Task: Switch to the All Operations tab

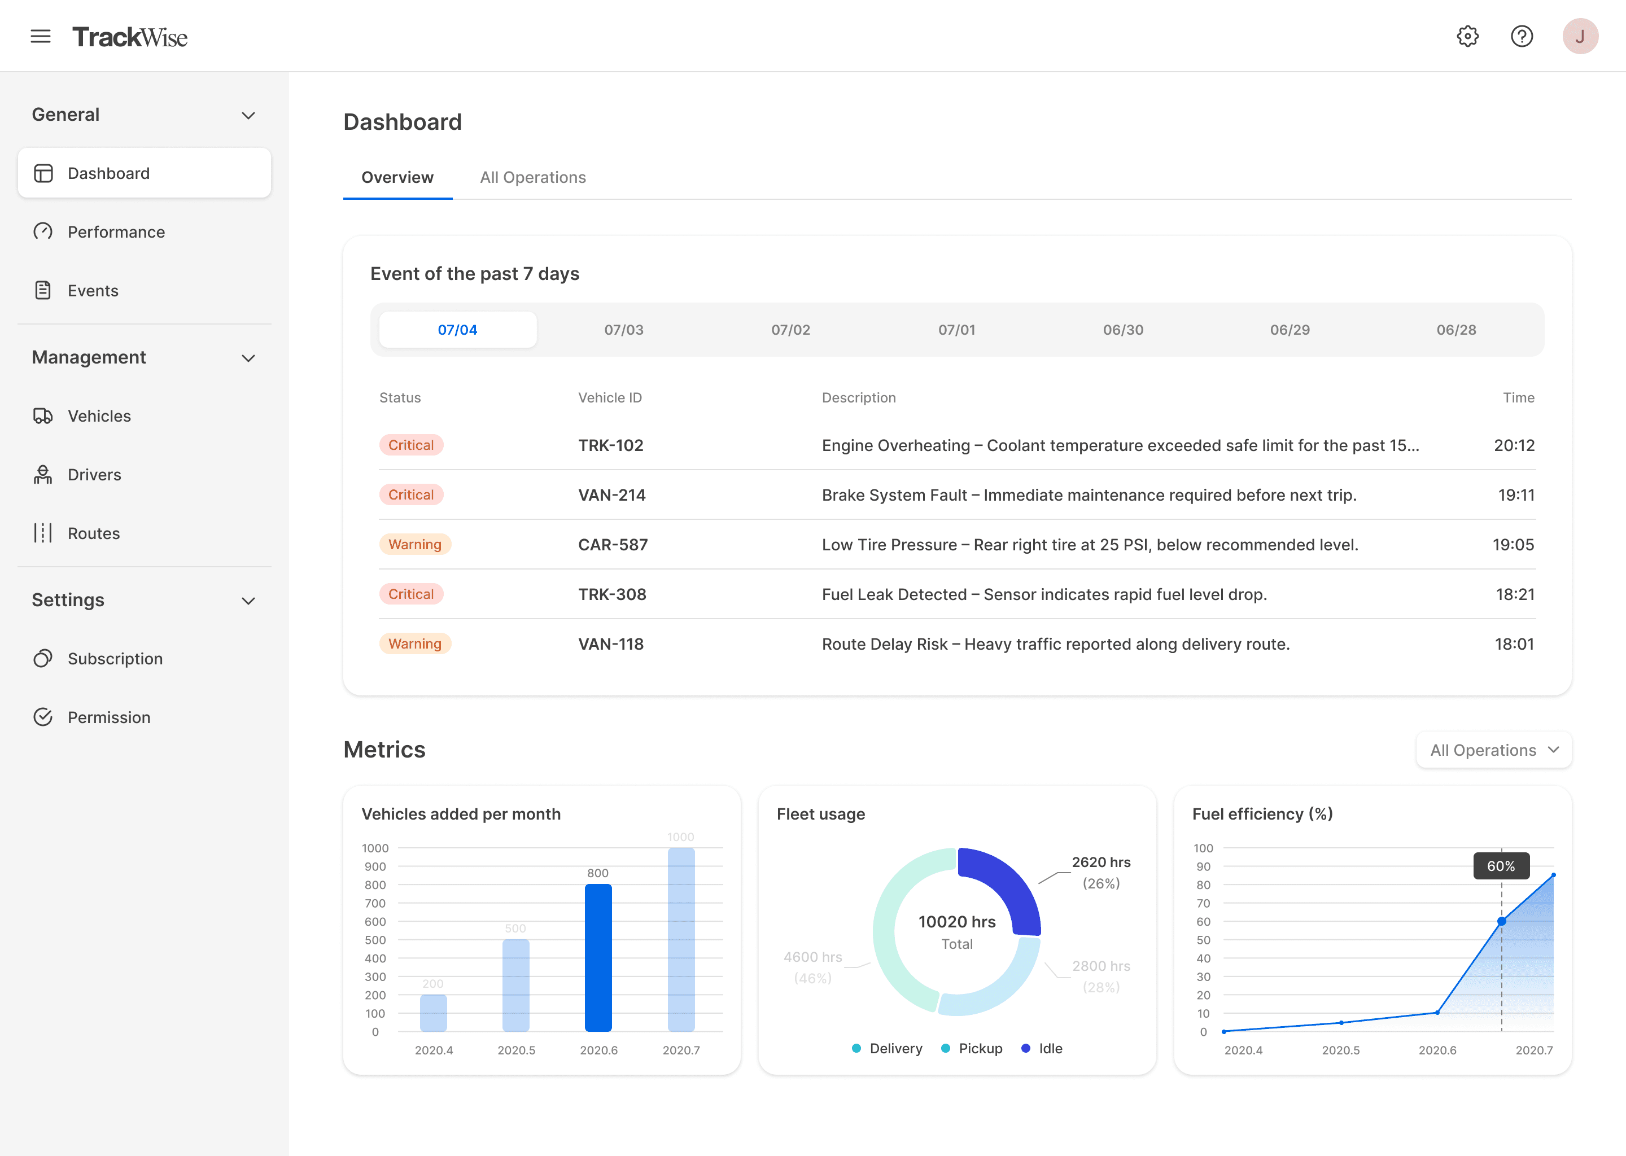Action: (x=532, y=177)
